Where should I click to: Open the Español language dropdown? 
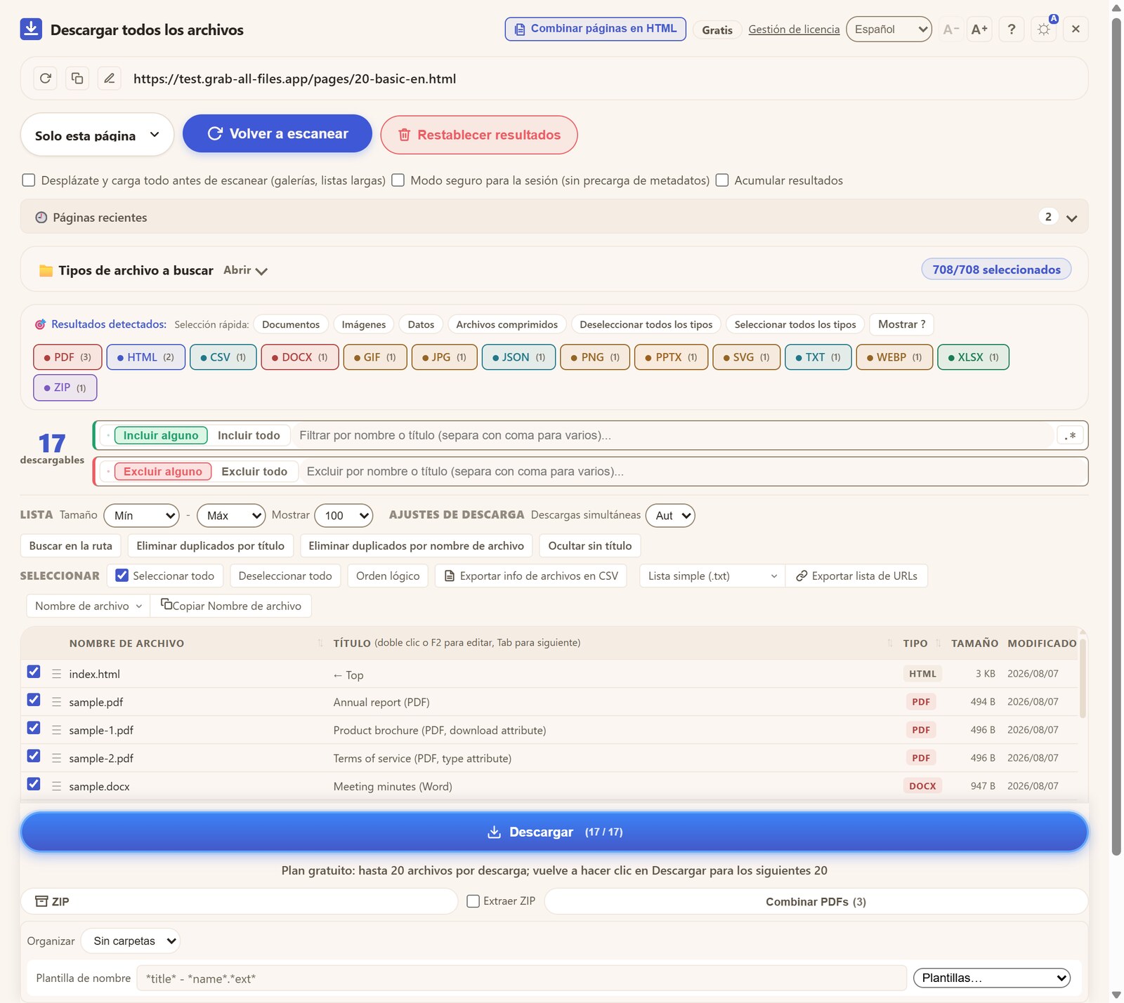889,29
